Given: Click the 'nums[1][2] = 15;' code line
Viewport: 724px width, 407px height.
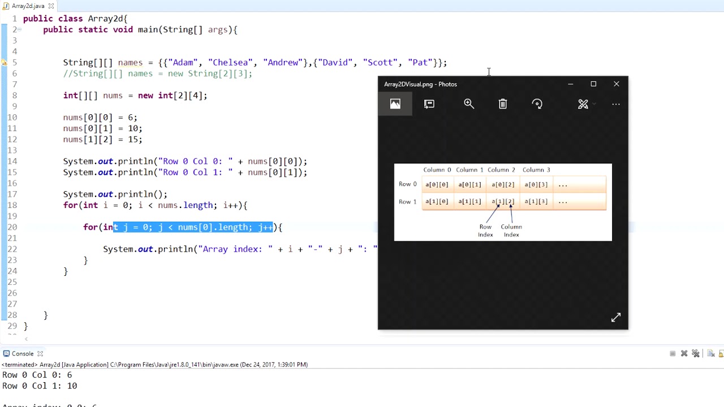Looking at the screenshot, I should tap(102, 140).
